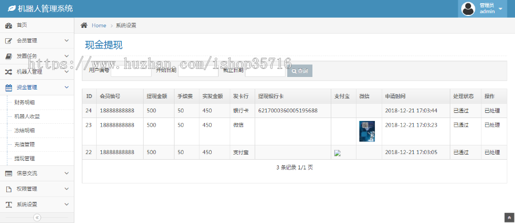This screenshot has width=515, height=223.
Task: Expand the 发圈任务 menu chevron
Action: click(x=66, y=56)
